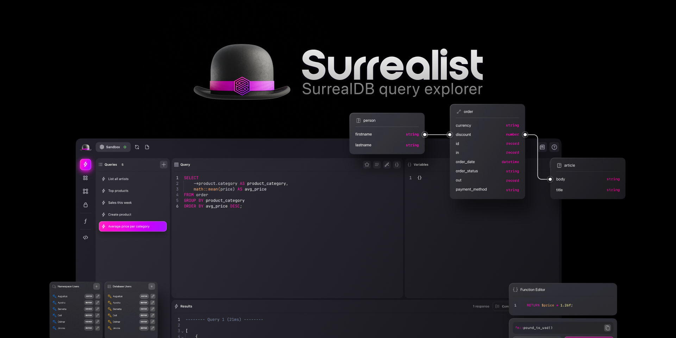676x338 pixels.
Task: Edit database user Ayesha with pencil icon
Action: 153,302
